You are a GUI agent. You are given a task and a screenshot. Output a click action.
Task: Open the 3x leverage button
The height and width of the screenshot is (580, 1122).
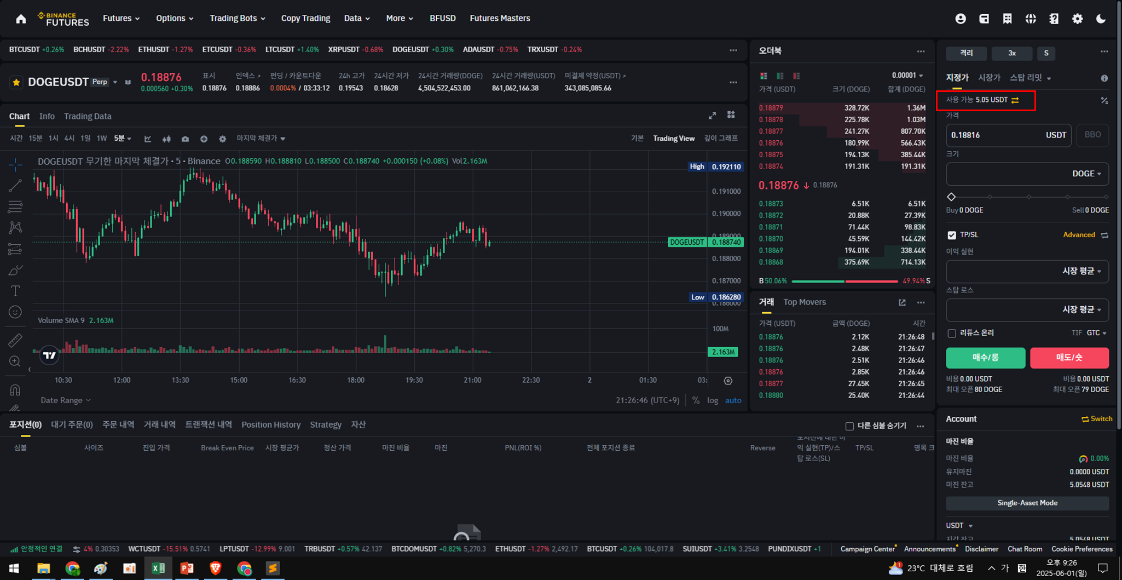[x=1011, y=53]
